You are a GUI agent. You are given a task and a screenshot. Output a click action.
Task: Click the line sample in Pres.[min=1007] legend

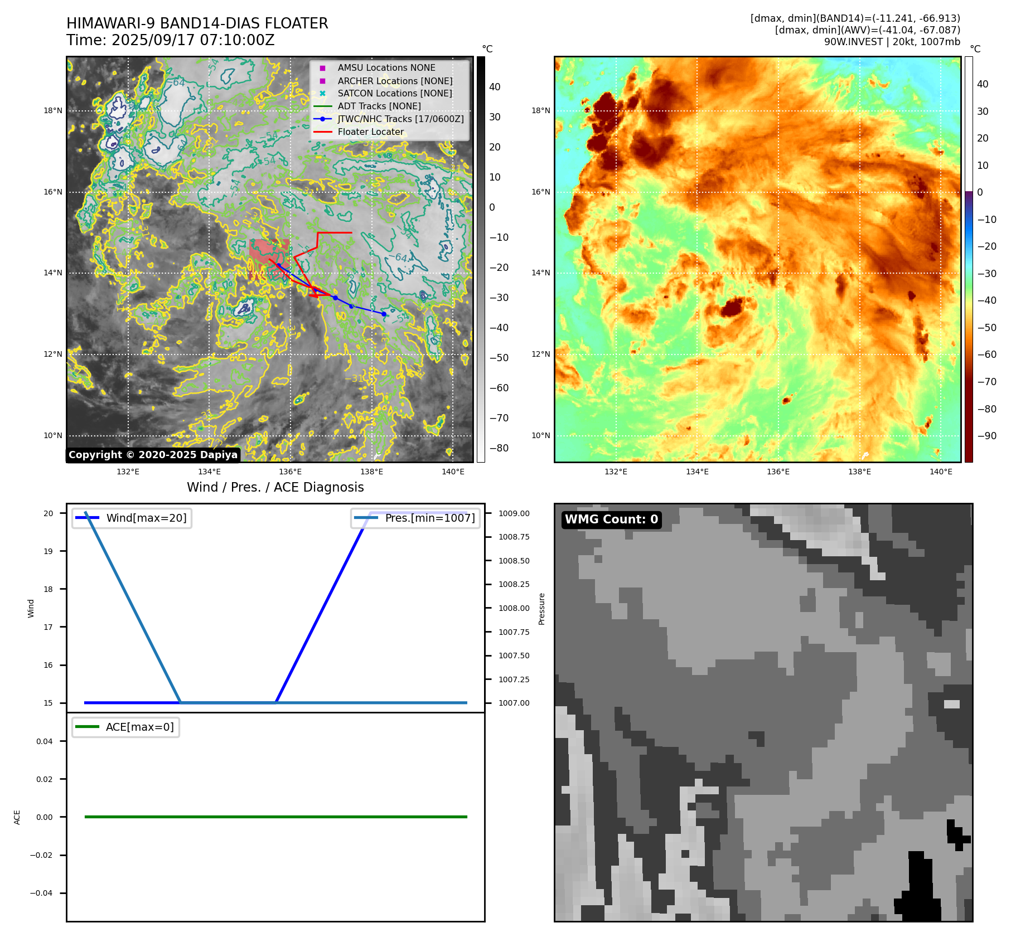coord(366,518)
